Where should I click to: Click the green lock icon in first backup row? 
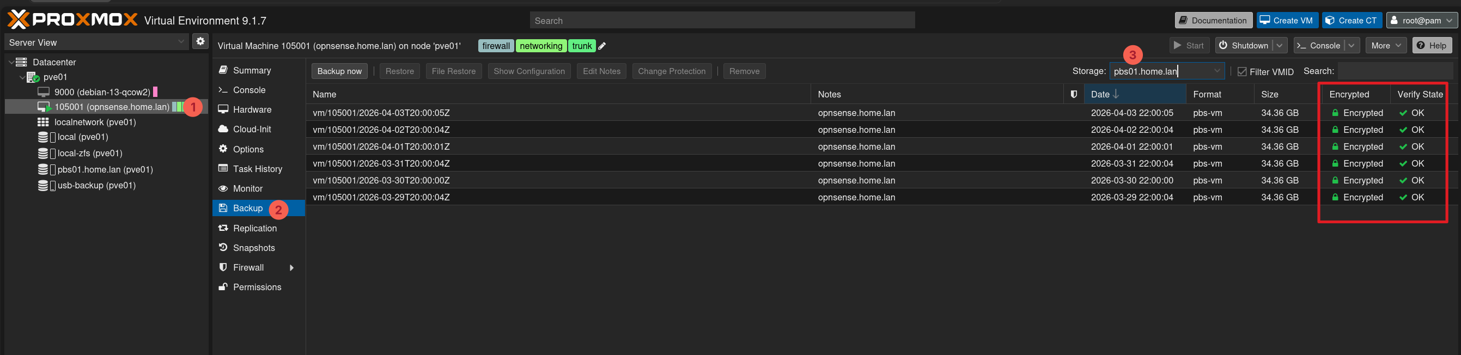[x=1335, y=113]
